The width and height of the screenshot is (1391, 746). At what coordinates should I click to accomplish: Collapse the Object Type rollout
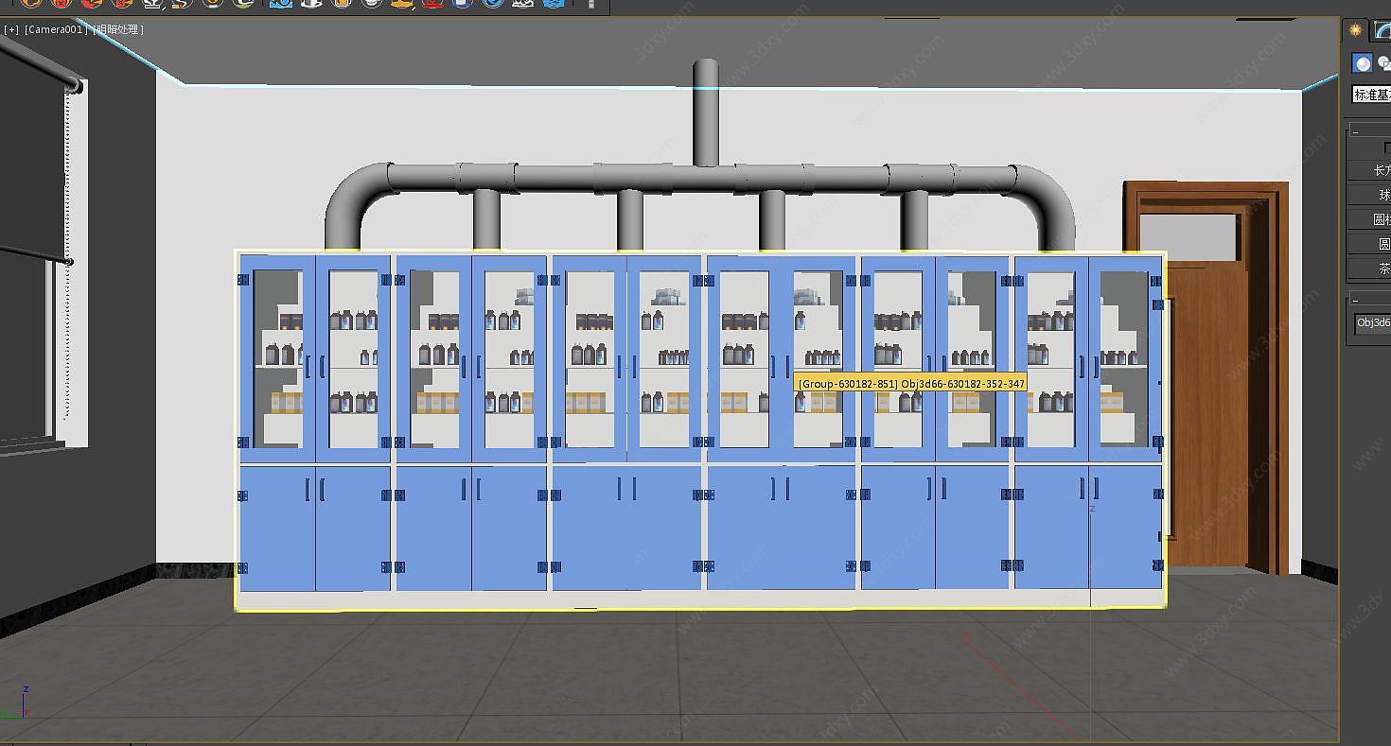coord(1368,131)
